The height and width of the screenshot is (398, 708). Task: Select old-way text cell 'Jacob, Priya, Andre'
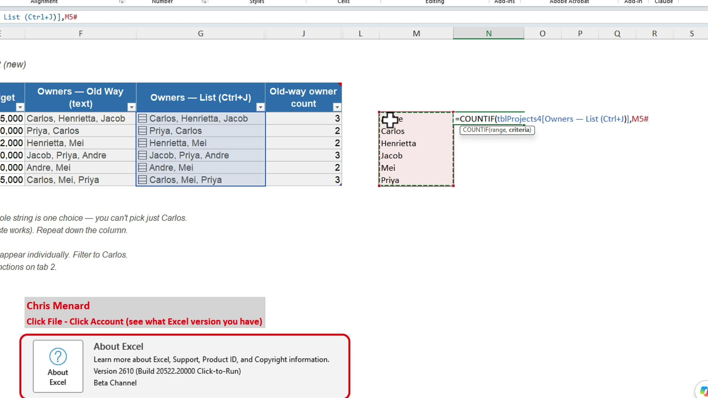pos(80,155)
